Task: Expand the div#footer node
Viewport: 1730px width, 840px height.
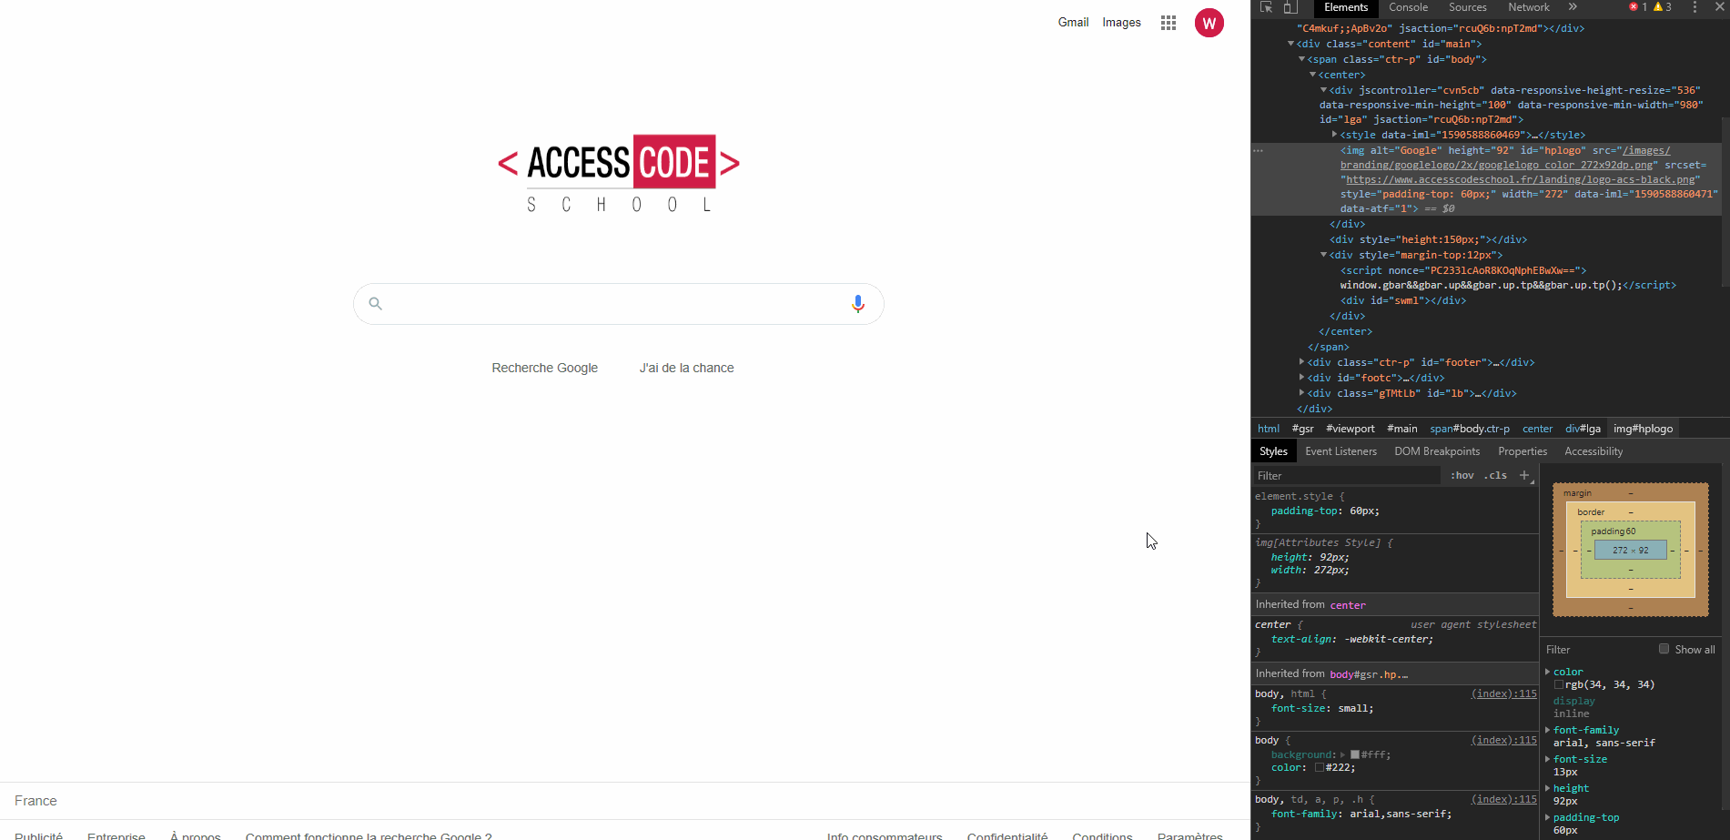Action: click(x=1302, y=362)
